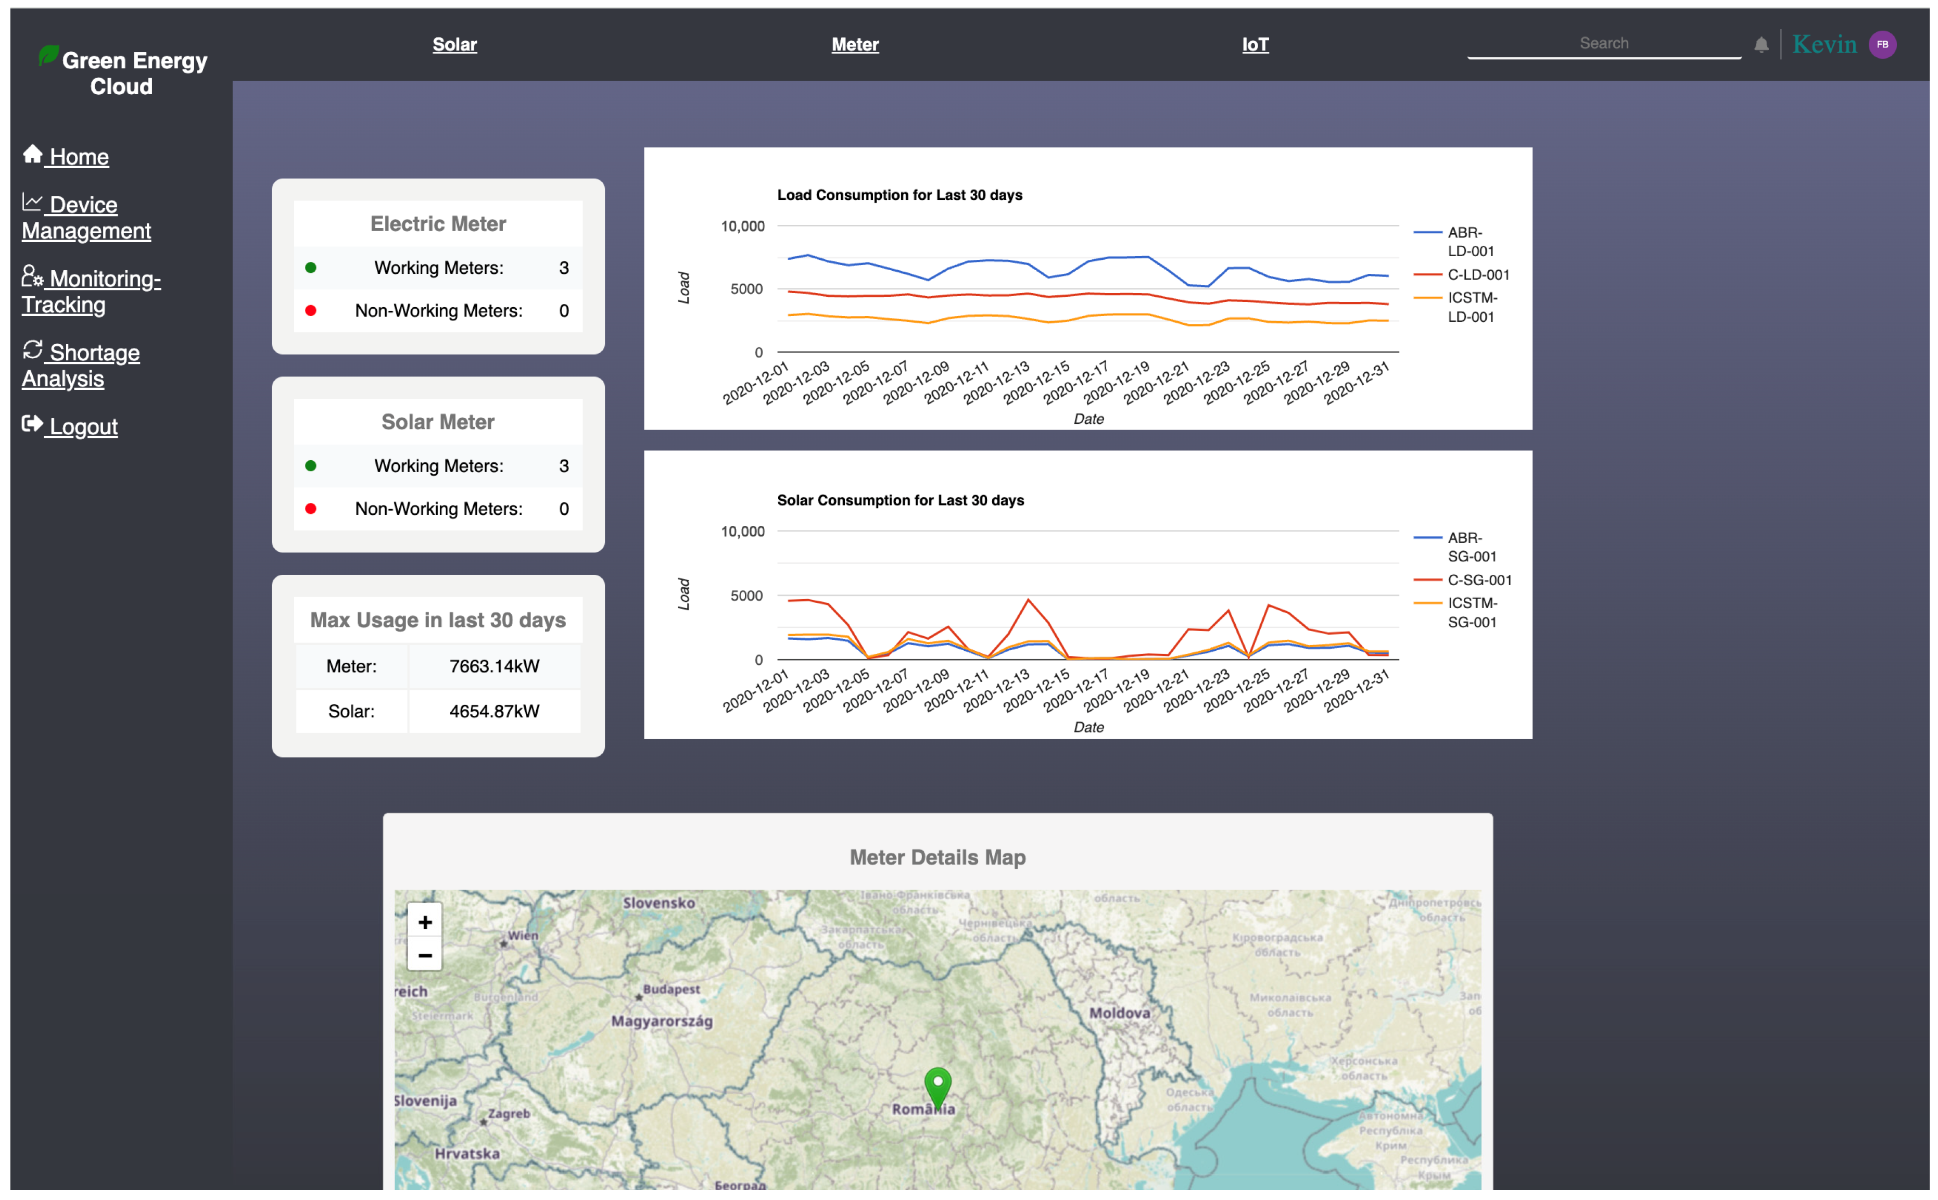The height and width of the screenshot is (1200, 1938).
Task: Click red status dot in Electric Meter card
Action: (x=311, y=310)
